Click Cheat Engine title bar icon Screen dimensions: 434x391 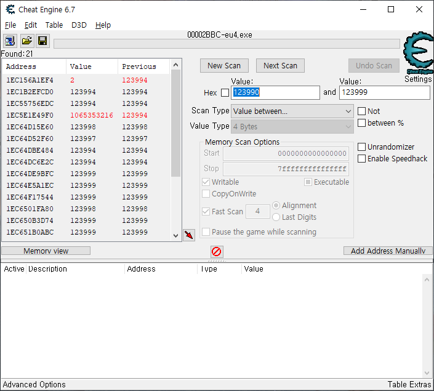pyautogui.click(x=10, y=9)
